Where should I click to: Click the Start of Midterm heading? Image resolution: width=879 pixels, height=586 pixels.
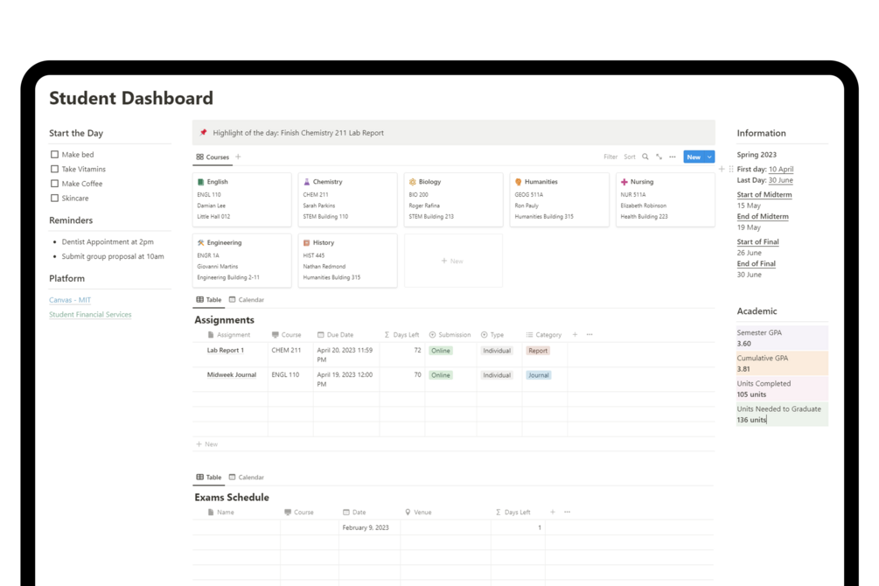(x=764, y=194)
